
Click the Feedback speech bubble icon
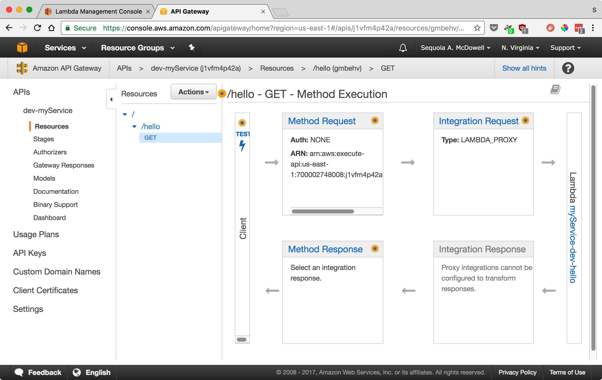tap(19, 372)
